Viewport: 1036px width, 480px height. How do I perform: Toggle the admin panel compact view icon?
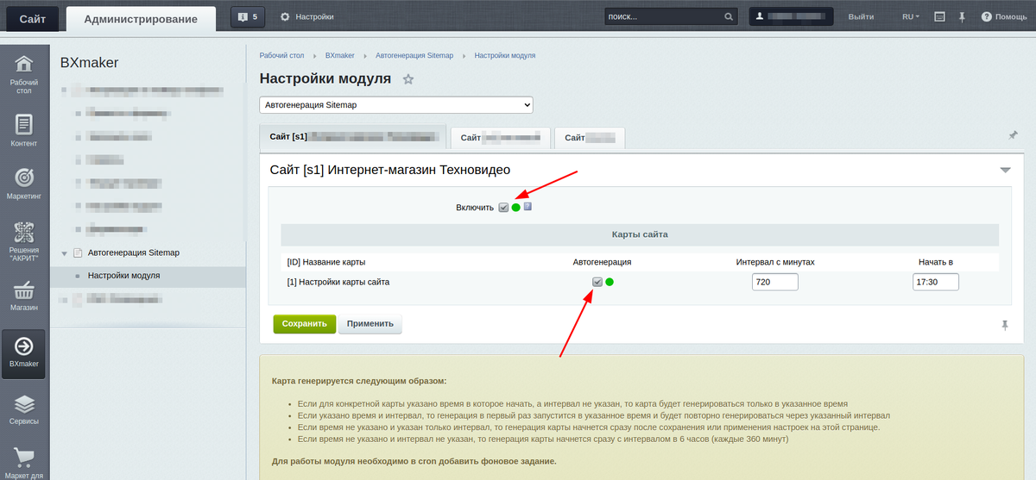[x=939, y=16]
